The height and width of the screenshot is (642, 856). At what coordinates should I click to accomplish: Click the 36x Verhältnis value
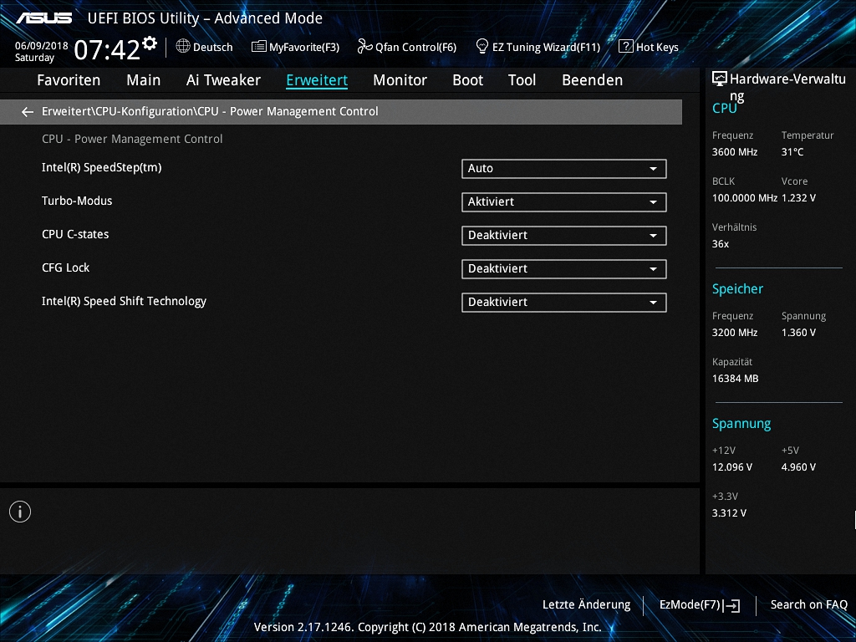pos(720,244)
